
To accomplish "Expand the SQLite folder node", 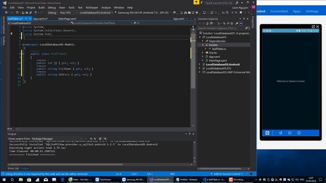I will [203, 53].
